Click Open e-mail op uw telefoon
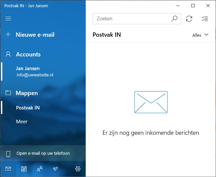This screenshot has width=216, height=177. pyautogui.click(x=43, y=153)
